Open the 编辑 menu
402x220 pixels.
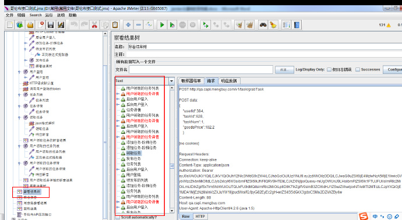pyautogui.click(x=21, y=15)
